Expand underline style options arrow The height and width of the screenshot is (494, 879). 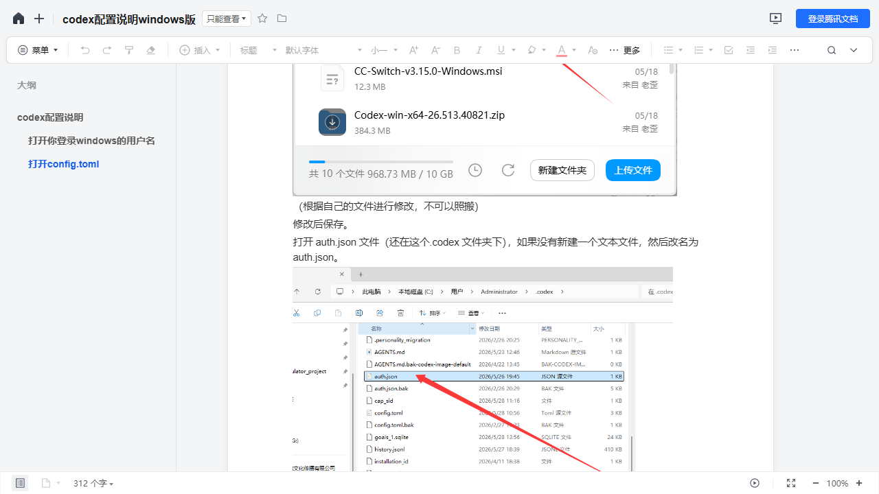(x=514, y=50)
